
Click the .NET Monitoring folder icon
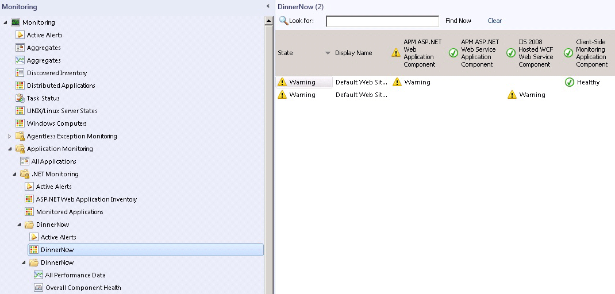(x=25, y=173)
